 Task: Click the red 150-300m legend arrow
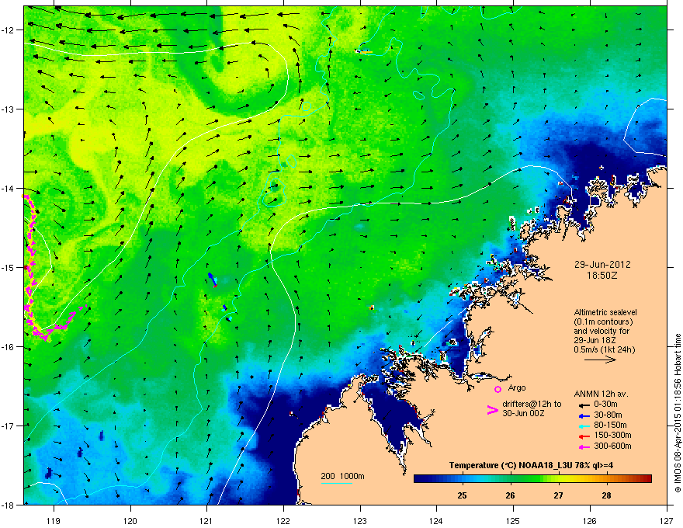pos(584,436)
